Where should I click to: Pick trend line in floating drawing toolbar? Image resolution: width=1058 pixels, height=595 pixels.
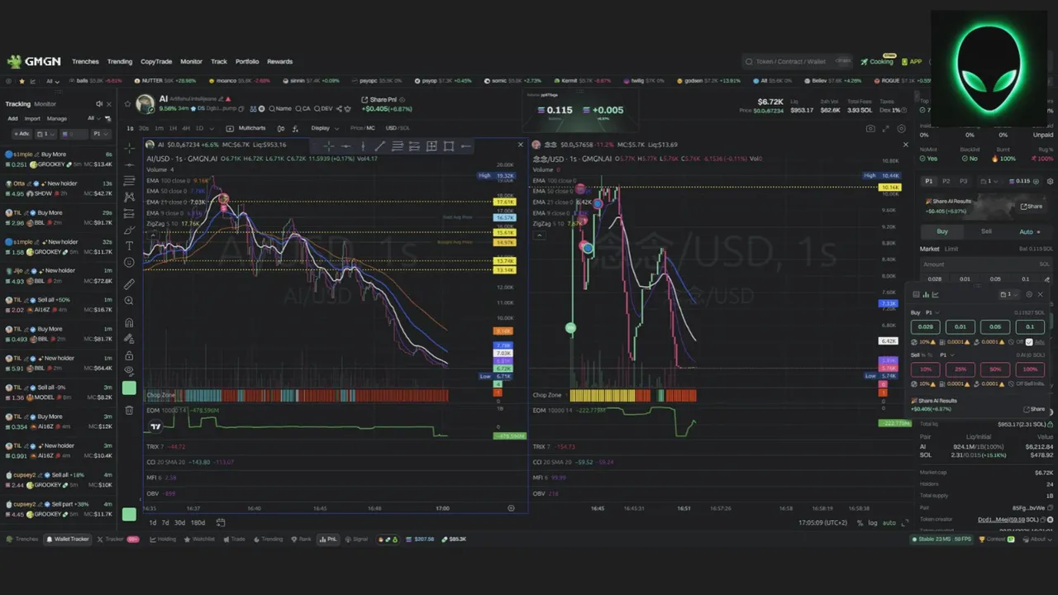pos(379,146)
